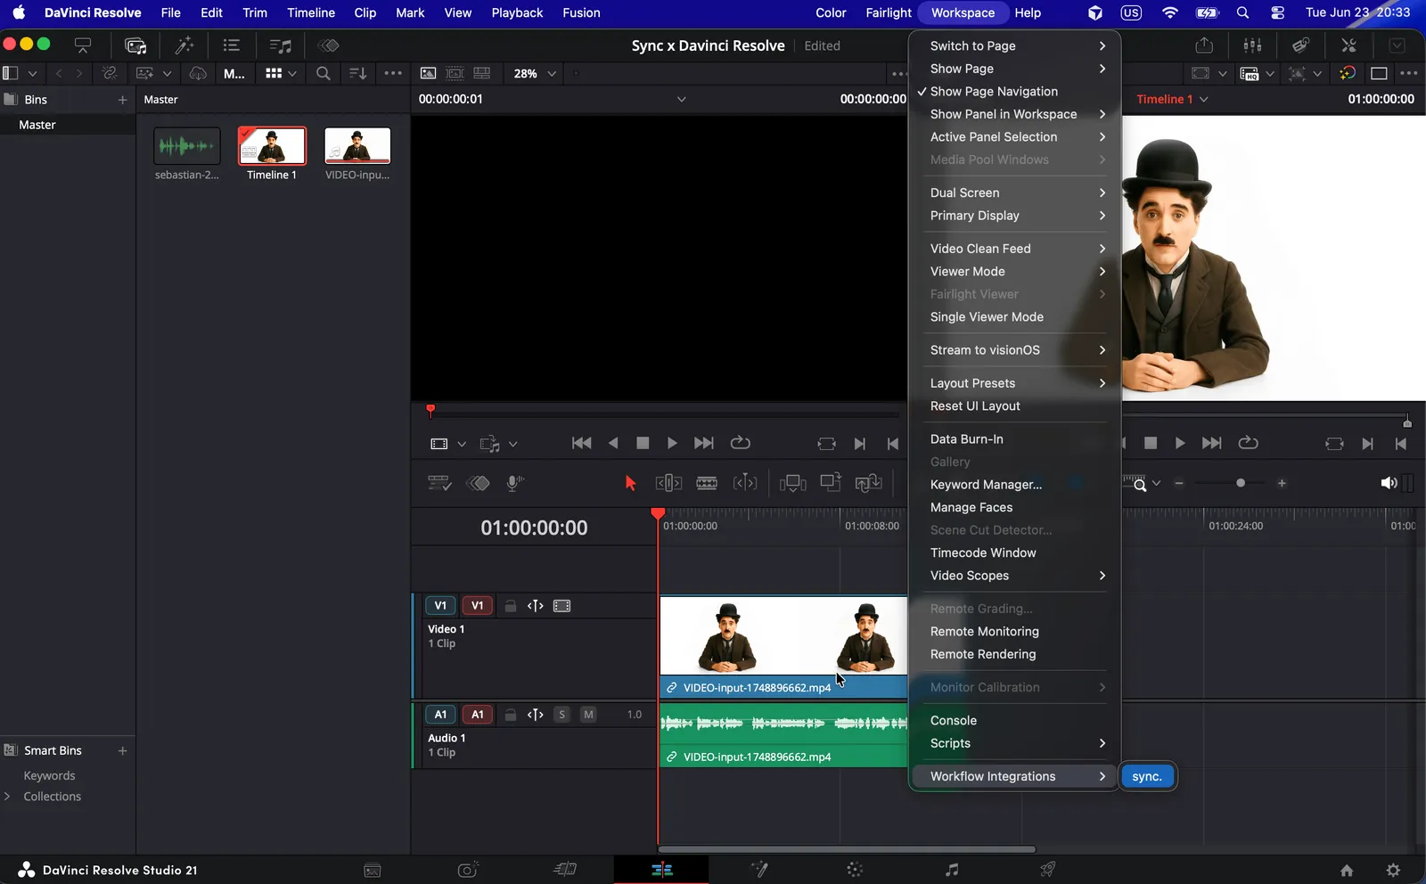Open the Timeline 1 name dropdown
This screenshot has width=1426, height=884.
click(x=1173, y=99)
